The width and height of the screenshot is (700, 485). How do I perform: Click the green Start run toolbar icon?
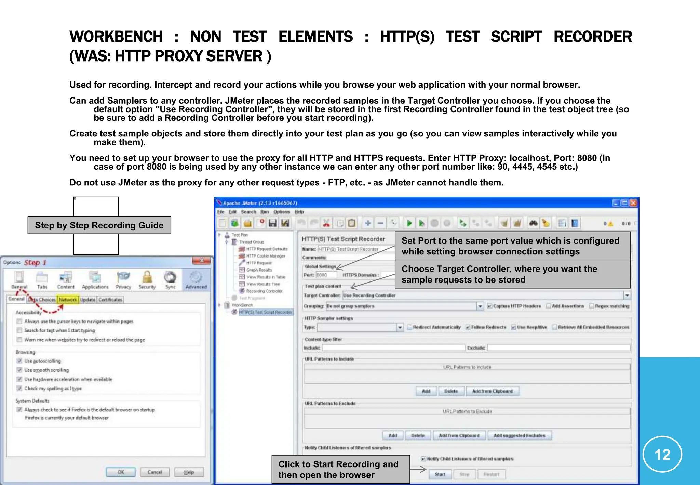pos(409,223)
